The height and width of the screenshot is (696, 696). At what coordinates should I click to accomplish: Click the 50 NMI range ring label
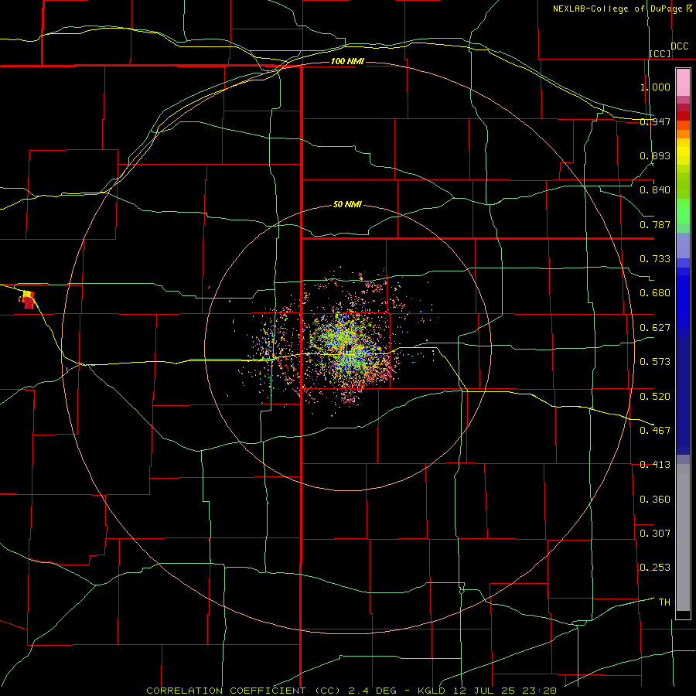(347, 205)
